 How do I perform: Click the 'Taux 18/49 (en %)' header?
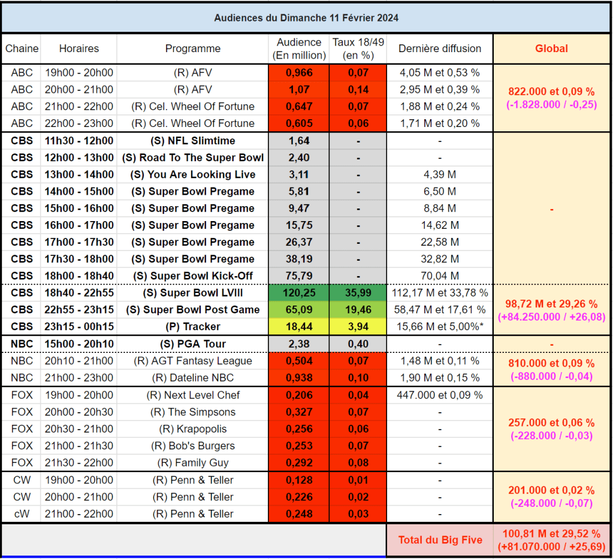(x=358, y=49)
